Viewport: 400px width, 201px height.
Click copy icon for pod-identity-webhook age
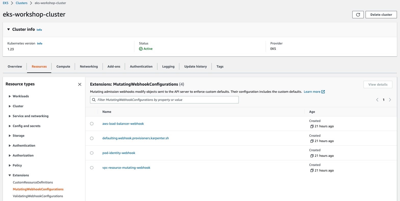(x=311, y=156)
